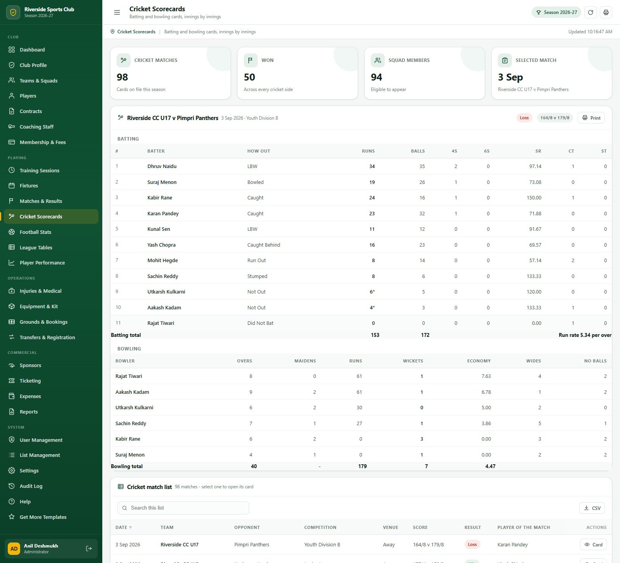Open League Tables icon
Image resolution: width=620 pixels, height=563 pixels.
coord(12,247)
